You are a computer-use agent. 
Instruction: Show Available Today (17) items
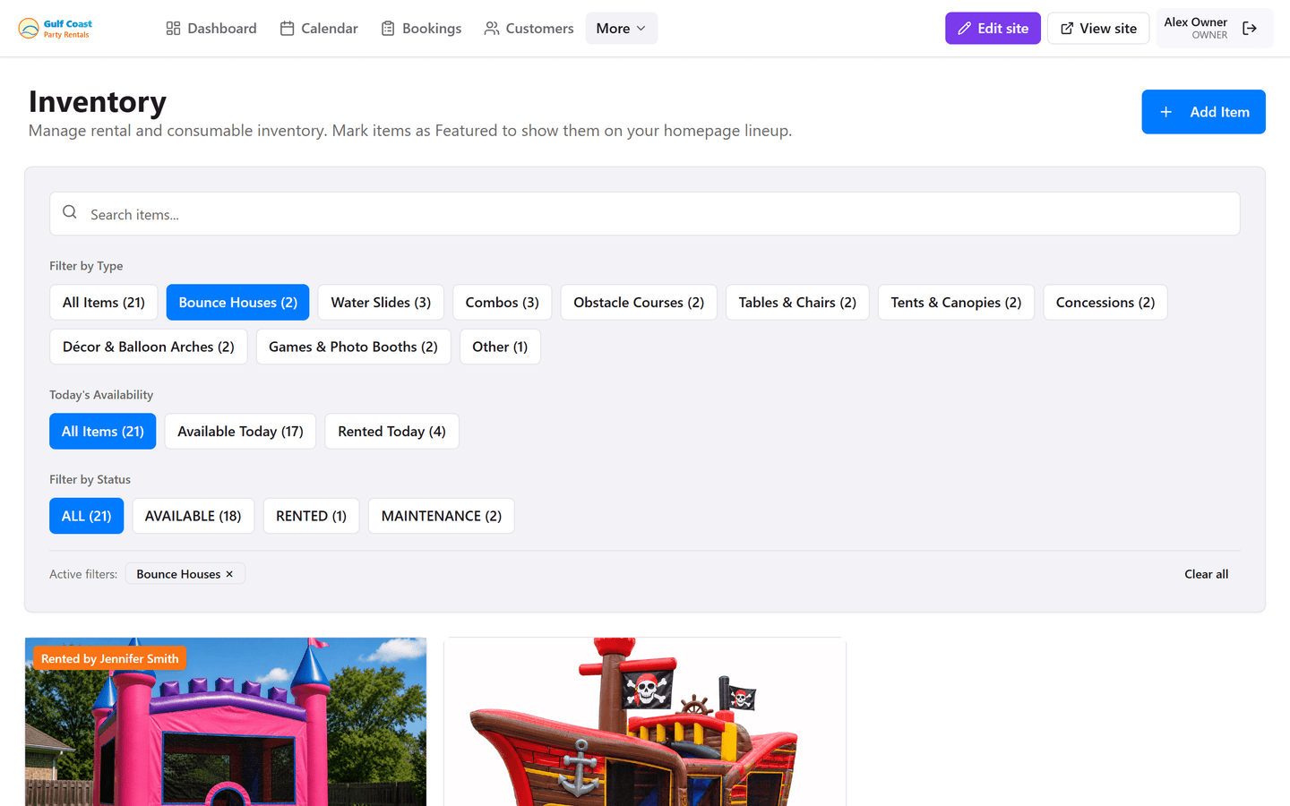coord(240,432)
